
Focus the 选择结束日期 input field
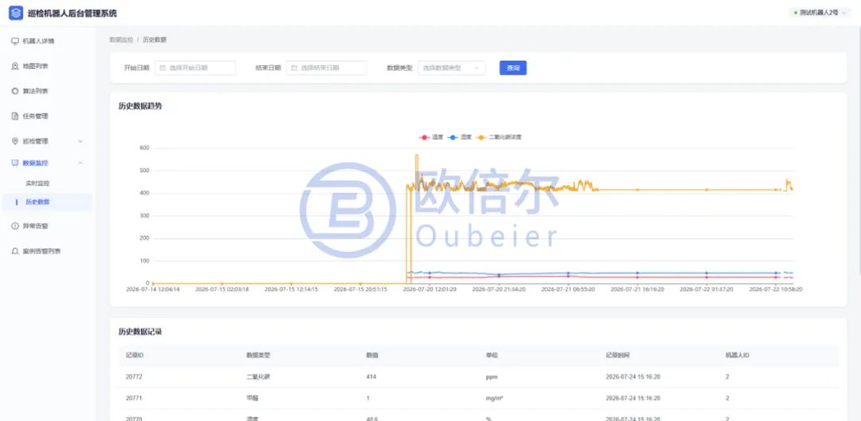[x=326, y=68]
